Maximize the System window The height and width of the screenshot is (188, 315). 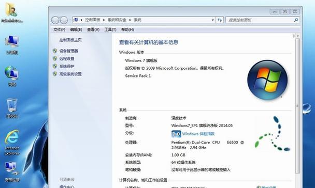click(284, 12)
